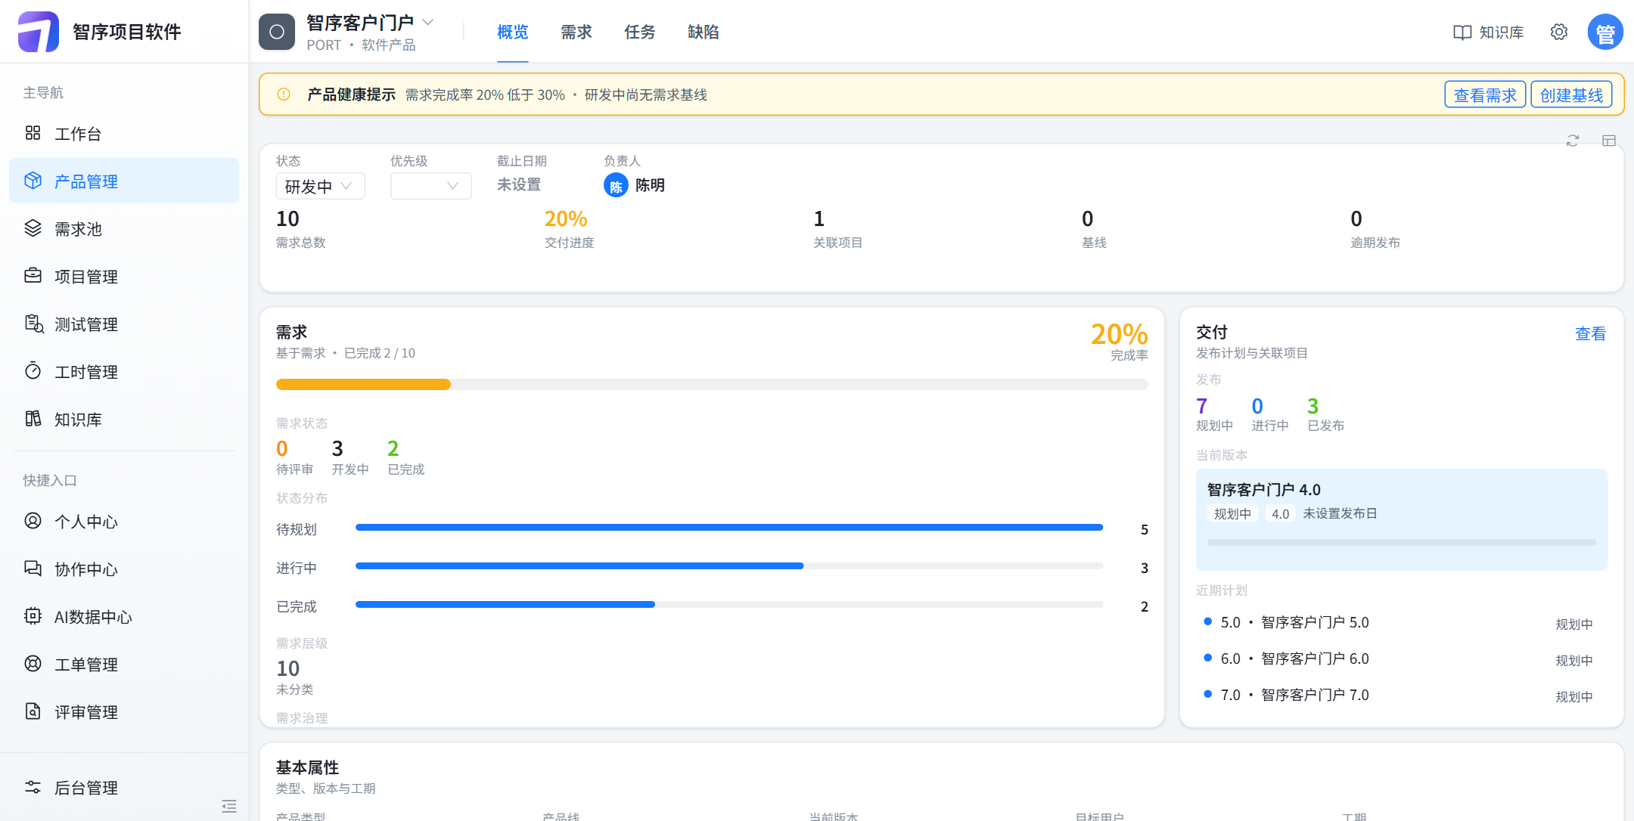Viewport: 1634px width, 821px height.
Task: Open 测试管理 sidebar icon
Action: coord(33,324)
